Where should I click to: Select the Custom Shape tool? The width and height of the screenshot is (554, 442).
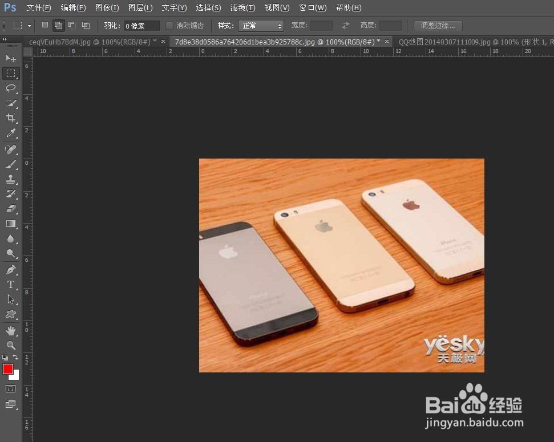11,314
